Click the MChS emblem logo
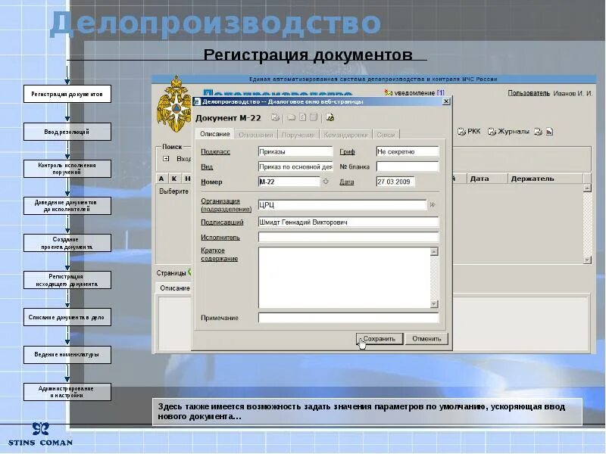 coord(175,104)
